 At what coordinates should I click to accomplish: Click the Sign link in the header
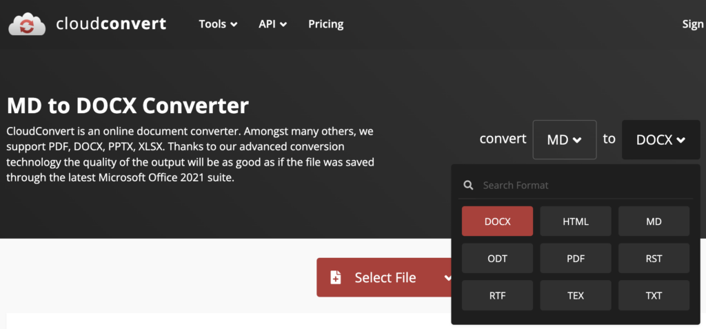692,24
